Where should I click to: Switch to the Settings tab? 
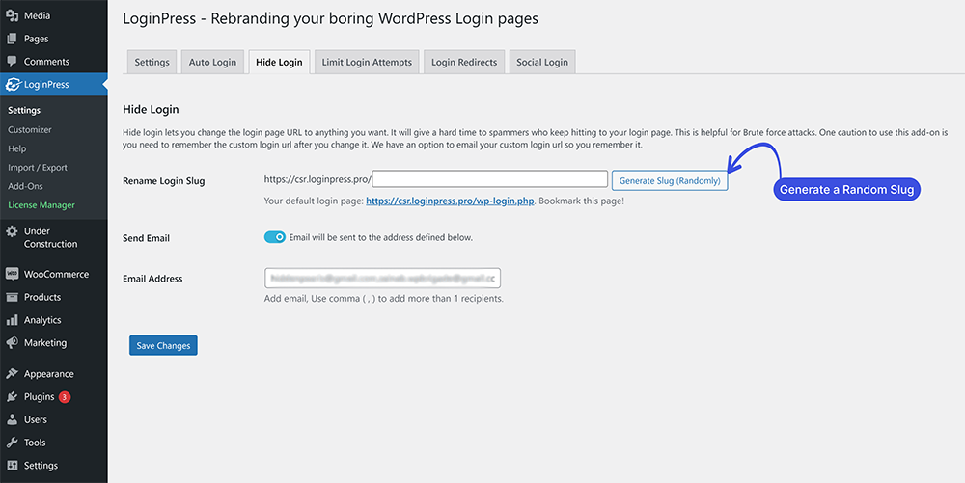(152, 62)
